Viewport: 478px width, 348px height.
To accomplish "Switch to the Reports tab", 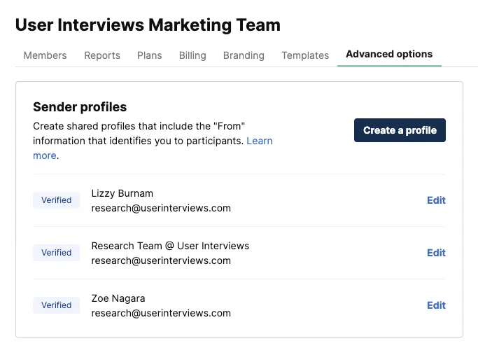I will tap(102, 55).
